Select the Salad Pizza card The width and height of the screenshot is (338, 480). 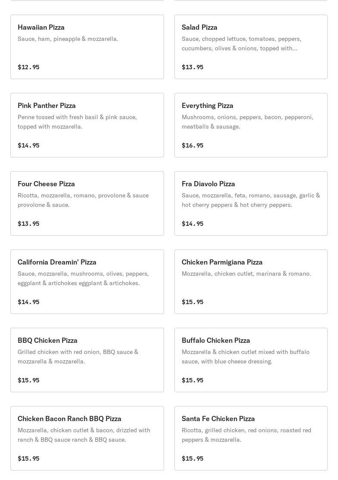click(x=251, y=47)
